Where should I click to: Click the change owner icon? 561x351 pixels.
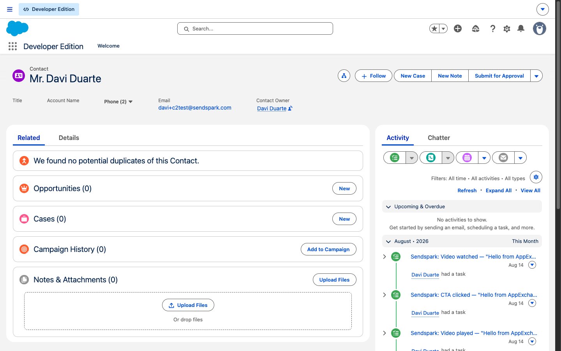click(x=290, y=108)
